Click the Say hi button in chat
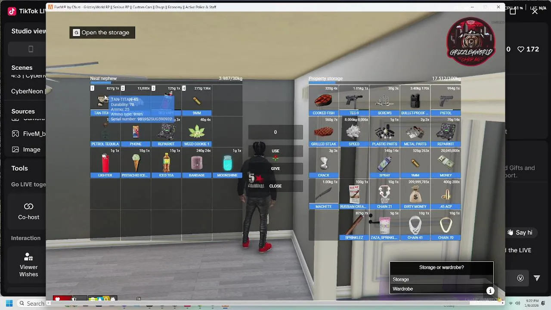This screenshot has width=551, height=310. (x=520, y=232)
